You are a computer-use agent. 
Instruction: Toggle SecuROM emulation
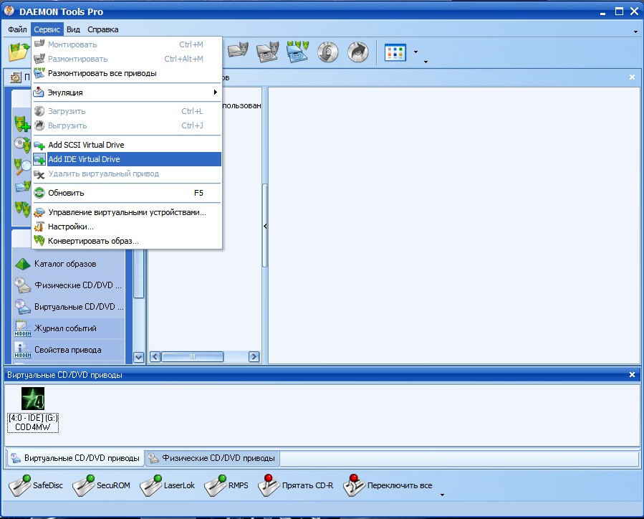pyautogui.click(x=101, y=485)
